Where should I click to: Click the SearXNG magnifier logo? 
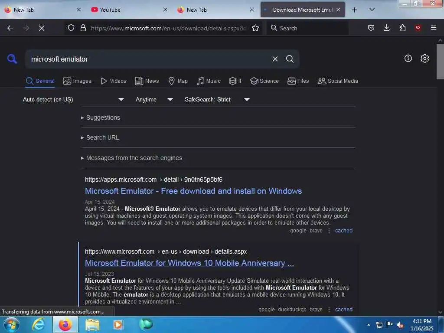click(12, 59)
